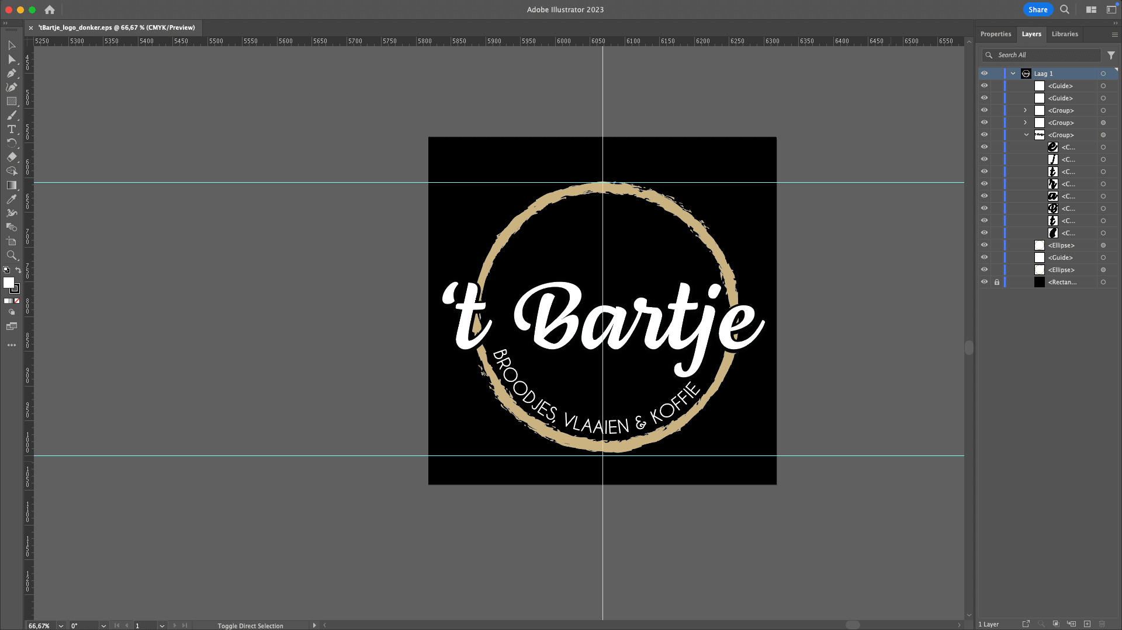1122x630 pixels.
Task: Open zoom level dropdown 66,67%
Action: pos(61,626)
